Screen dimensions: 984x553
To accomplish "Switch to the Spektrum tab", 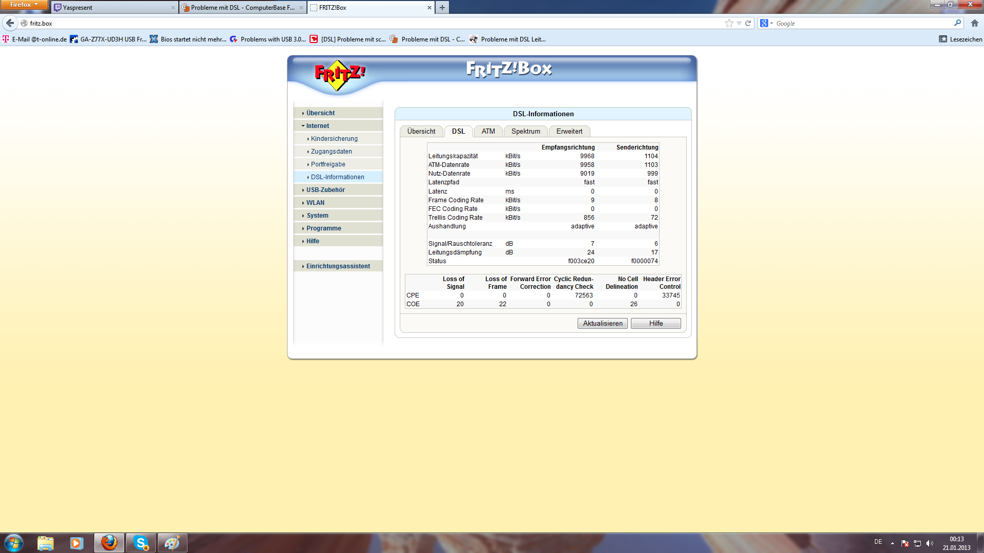I will point(525,132).
